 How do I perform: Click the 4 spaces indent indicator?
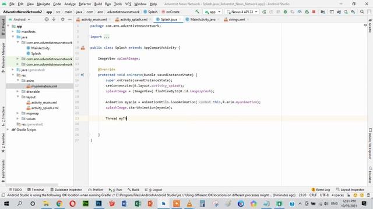pos(338,195)
